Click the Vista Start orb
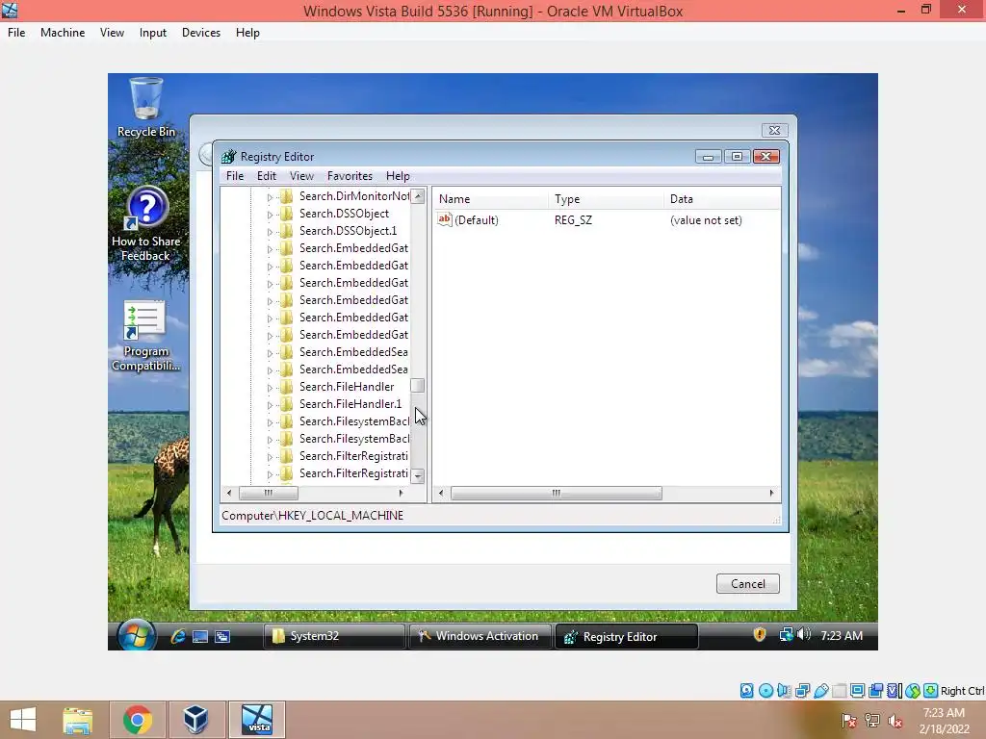986x739 pixels. [136, 635]
